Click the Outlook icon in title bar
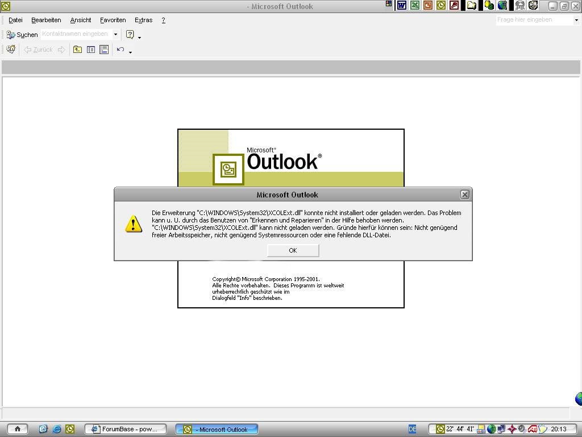The image size is (582, 437). click(x=6, y=6)
